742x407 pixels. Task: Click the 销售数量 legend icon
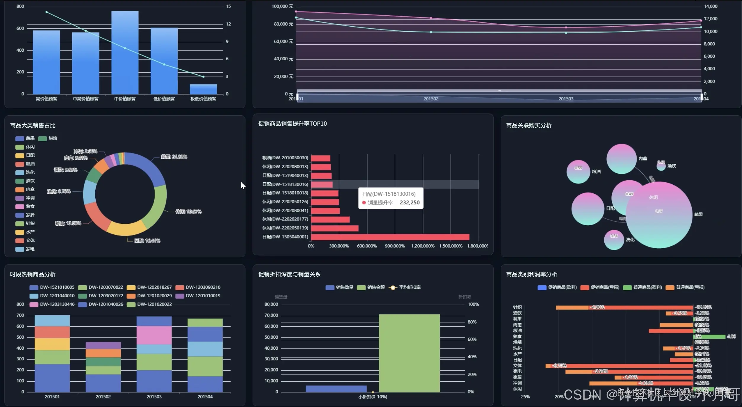330,288
